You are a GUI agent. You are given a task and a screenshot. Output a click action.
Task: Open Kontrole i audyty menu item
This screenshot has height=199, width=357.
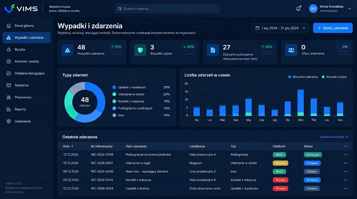coord(26,61)
